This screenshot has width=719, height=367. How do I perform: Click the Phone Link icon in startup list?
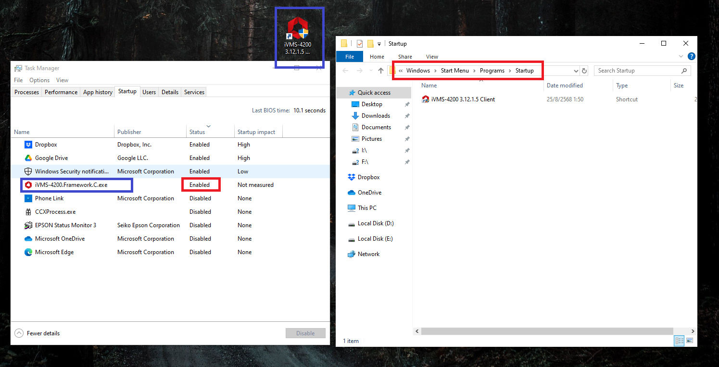click(x=28, y=198)
